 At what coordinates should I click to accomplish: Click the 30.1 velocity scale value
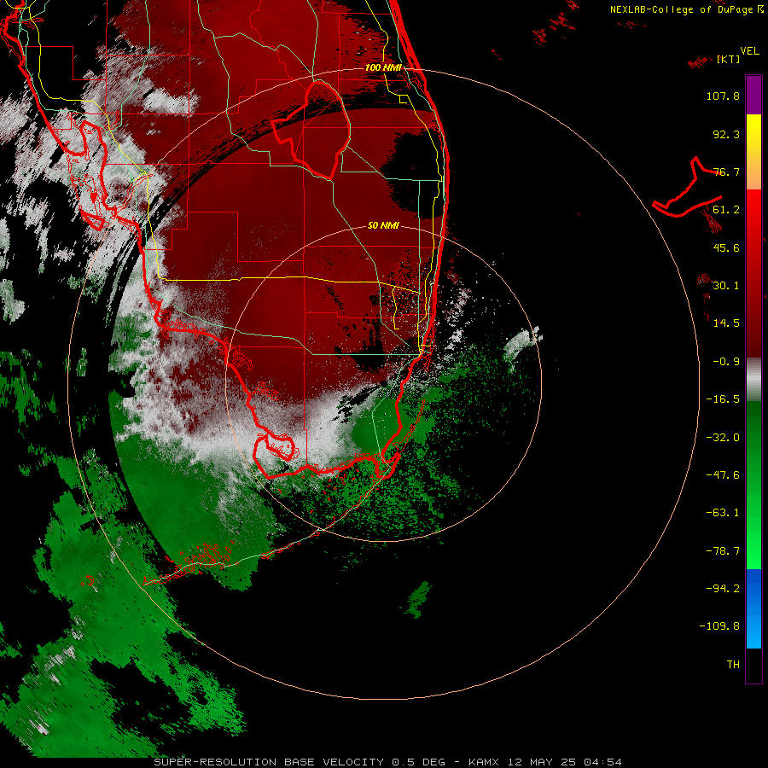pyautogui.click(x=726, y=286)
